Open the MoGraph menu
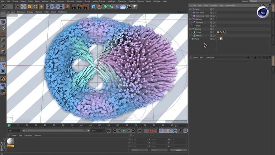 112,1
